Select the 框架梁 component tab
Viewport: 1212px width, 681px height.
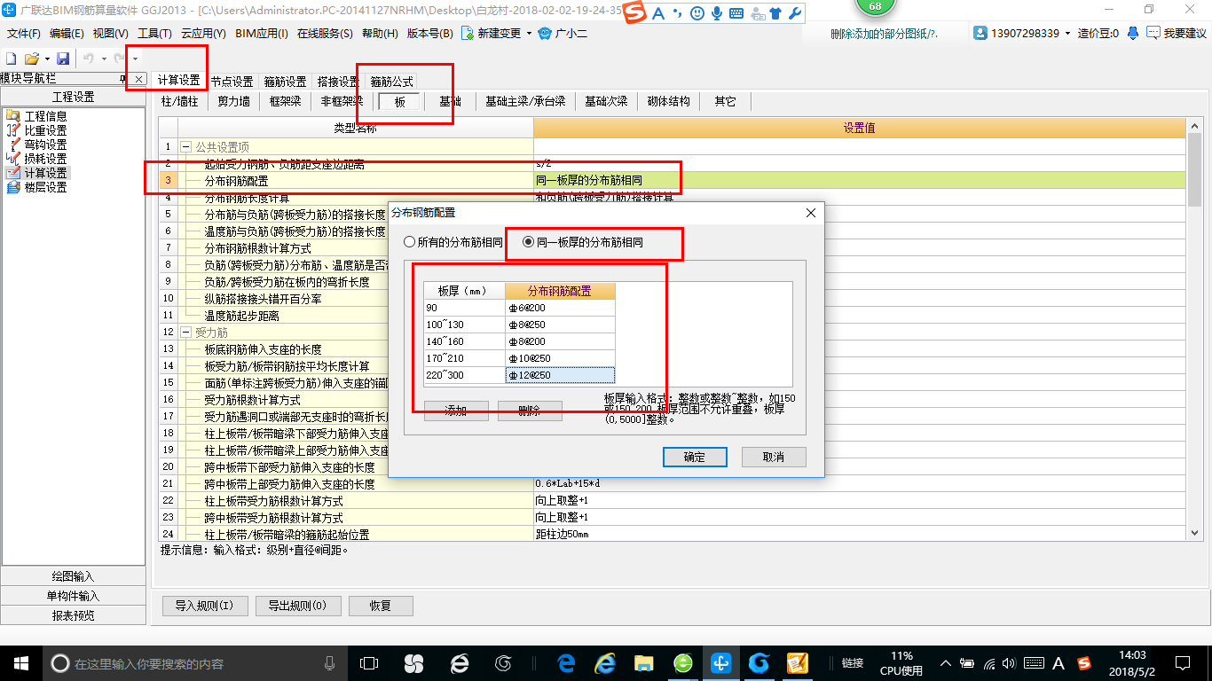(x=286, y=102)
